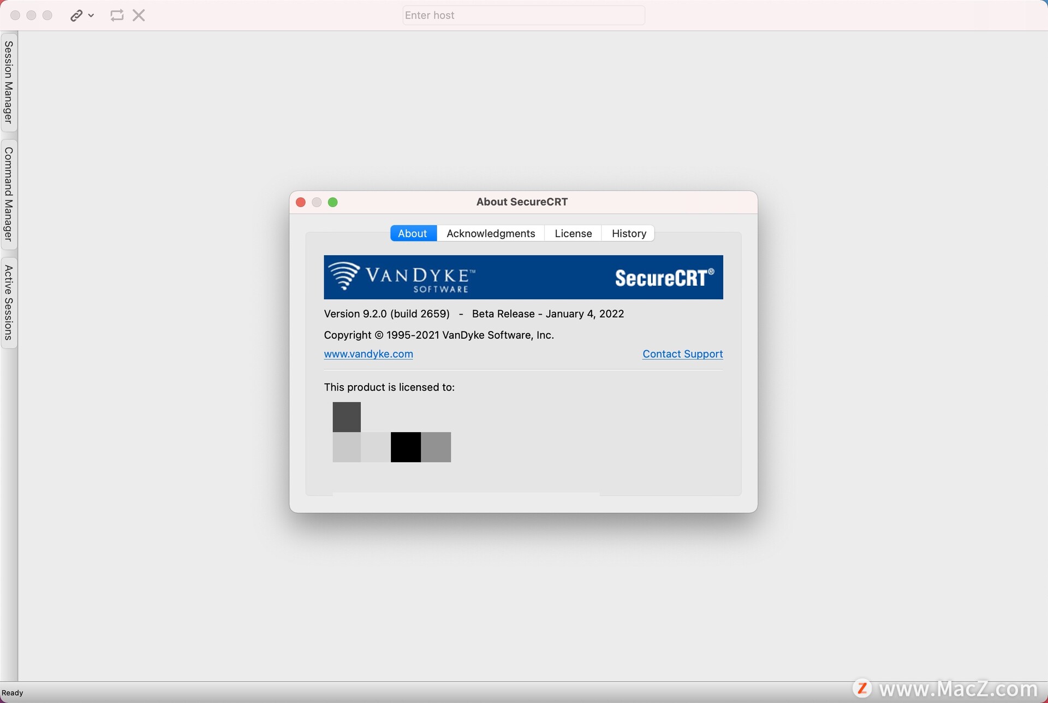The height and width of the screenshot is (703, 1048).
Task: Expand the History release notes
Action: coord(629,232)
